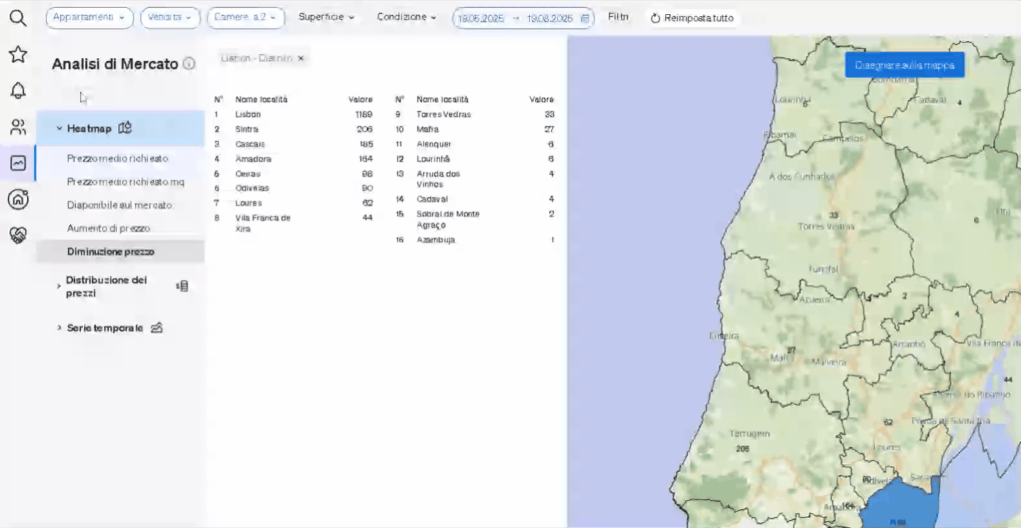This screenshot has height=528, width=1021.
Task: Open favorites star icon in sidebar
Action: tap(18, 54)
